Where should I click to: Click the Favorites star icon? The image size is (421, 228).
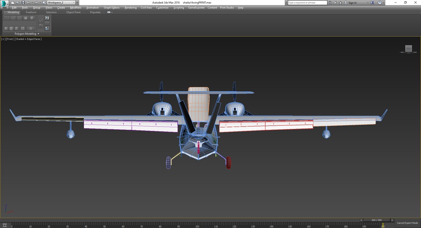[x=340, y=3]
